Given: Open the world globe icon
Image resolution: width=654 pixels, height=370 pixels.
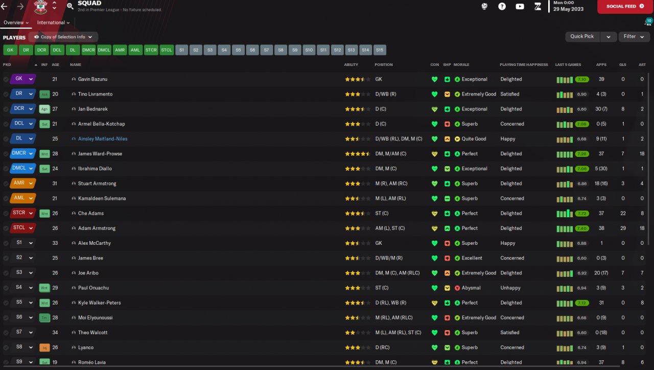Looking at the screenshot, I should point(485,7).
